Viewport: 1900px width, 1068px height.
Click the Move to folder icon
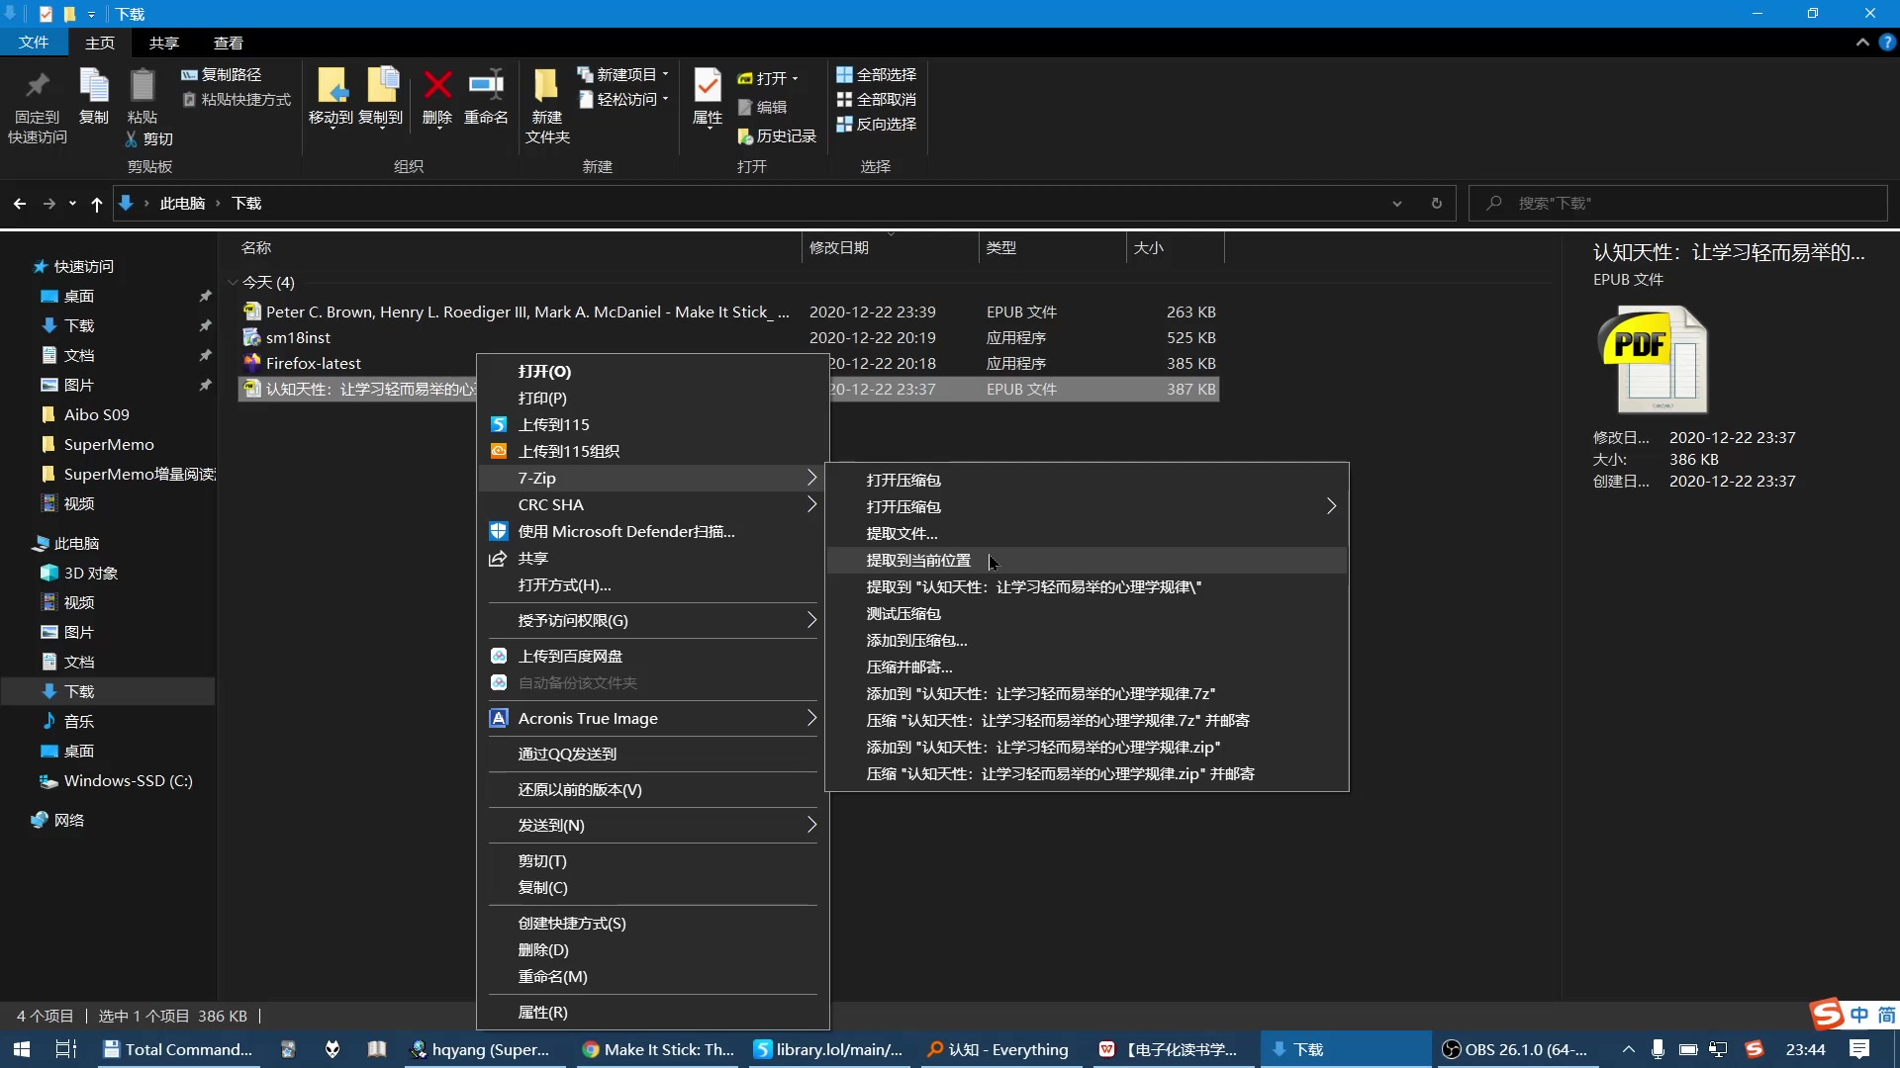point(332,87)
